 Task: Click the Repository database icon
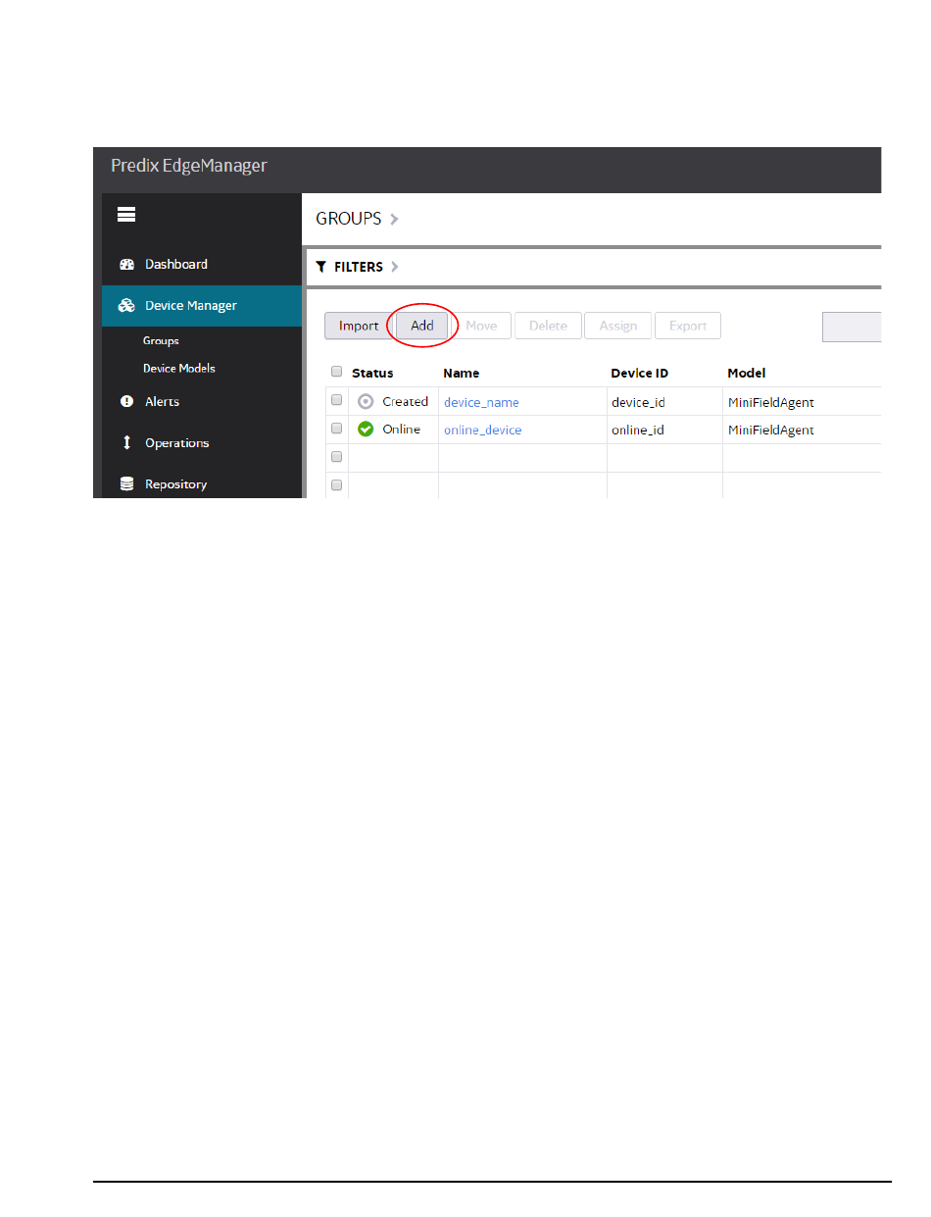126,483
